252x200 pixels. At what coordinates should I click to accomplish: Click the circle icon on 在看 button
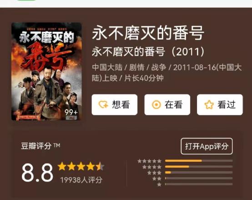tap(156, 105)
